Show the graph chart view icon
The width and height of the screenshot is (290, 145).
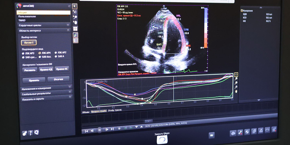(x=76, y=35)
